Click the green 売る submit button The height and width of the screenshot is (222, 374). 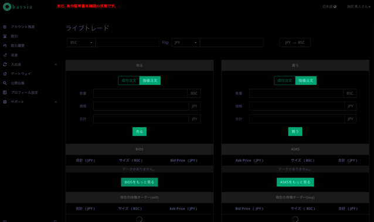click(140, 132)
